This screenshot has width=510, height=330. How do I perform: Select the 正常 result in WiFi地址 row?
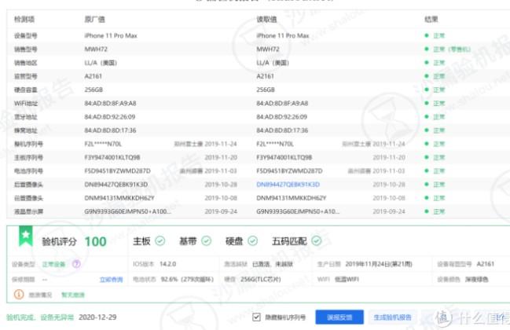[438, 104]
